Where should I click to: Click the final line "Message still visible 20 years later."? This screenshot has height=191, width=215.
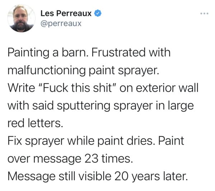point(98,176)
